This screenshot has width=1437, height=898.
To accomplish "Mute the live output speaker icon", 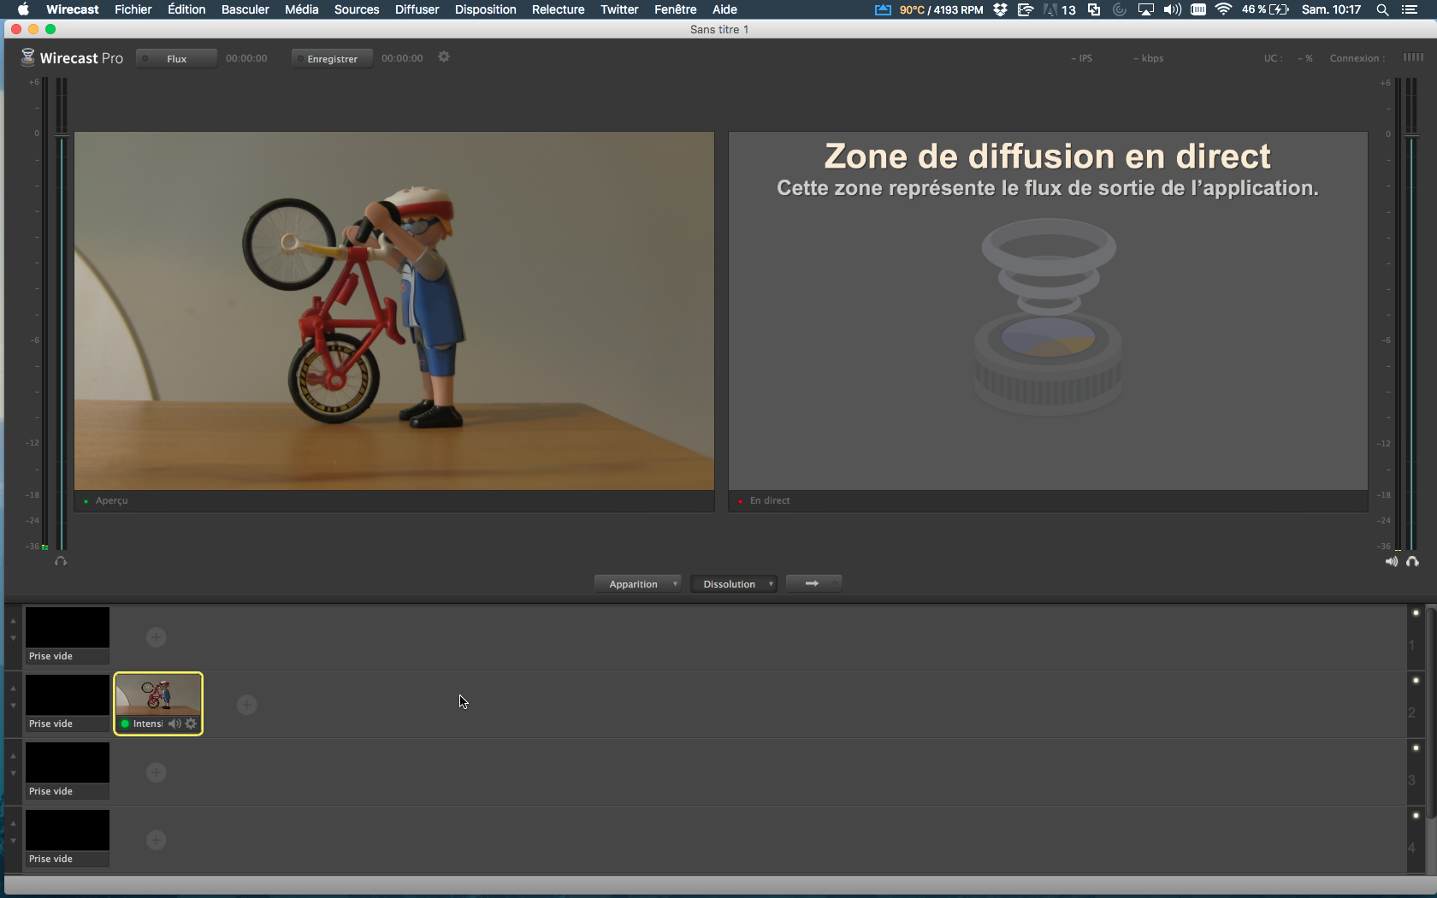I will pos(1392,562).
